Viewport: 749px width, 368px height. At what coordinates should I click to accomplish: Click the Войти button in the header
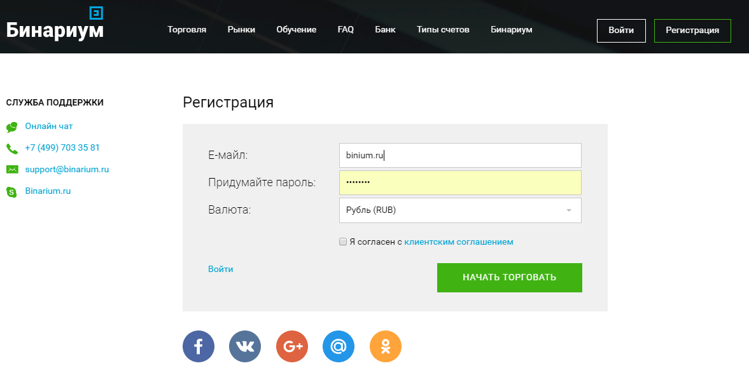point(621,31)
